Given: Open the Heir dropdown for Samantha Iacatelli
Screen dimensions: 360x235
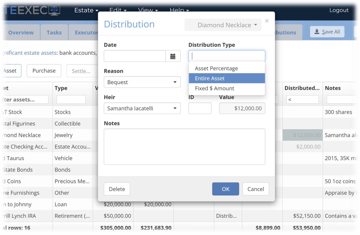Looking at the screenshot, I should pyautogui.click(x=142, y=108).
